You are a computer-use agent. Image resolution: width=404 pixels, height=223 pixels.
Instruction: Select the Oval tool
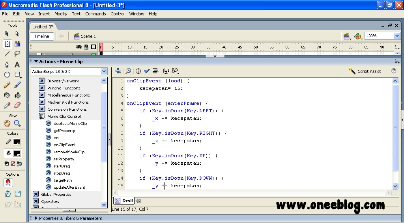pos(7,74)
